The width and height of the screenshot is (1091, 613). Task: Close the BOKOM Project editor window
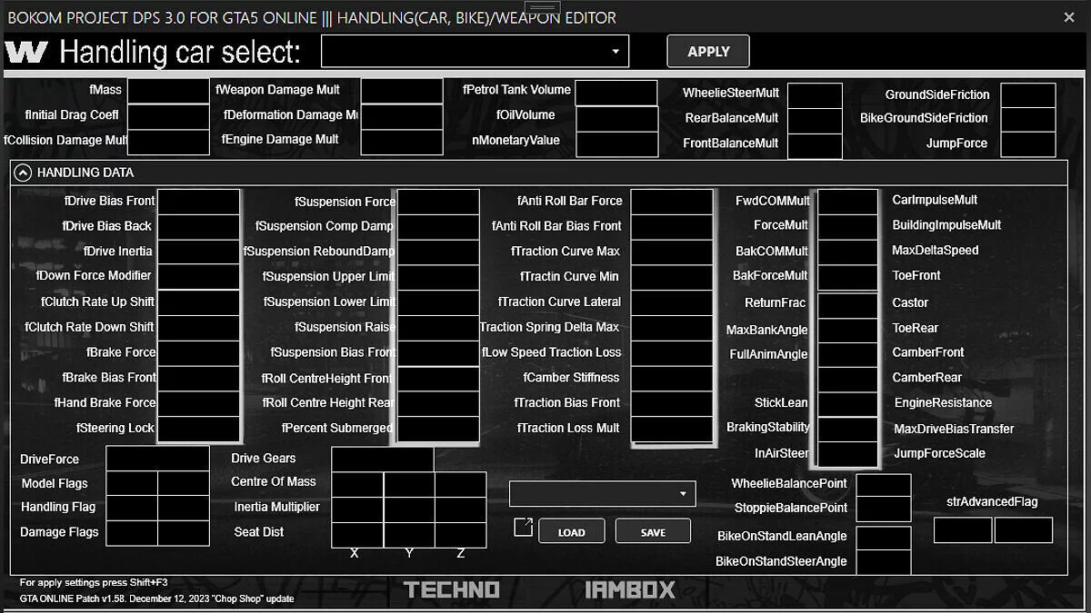click(x=1069, y=17)
